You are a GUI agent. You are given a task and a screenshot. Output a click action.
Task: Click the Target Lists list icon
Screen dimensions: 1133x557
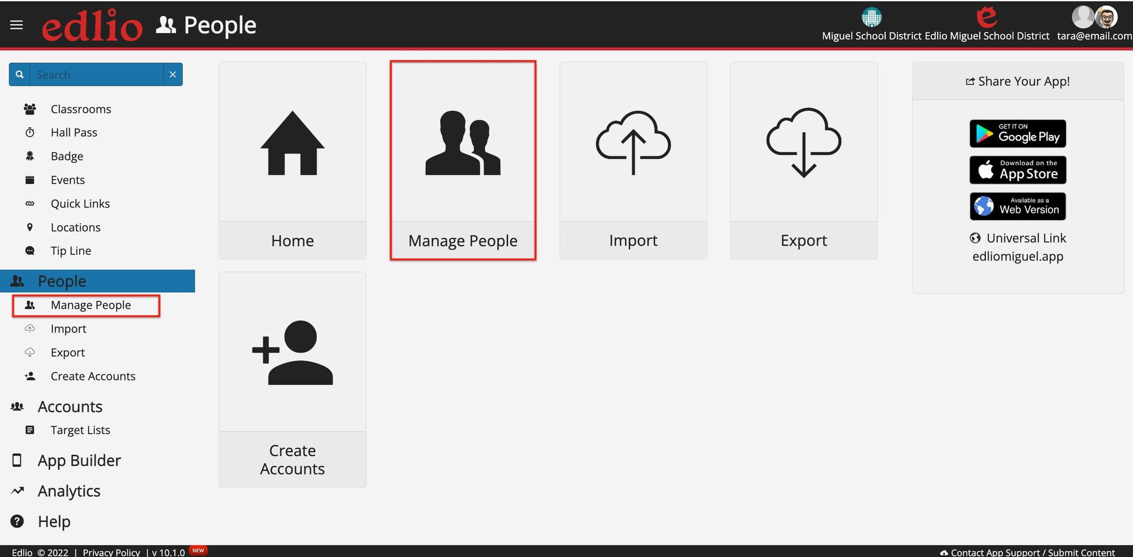[x=30, y=430]
